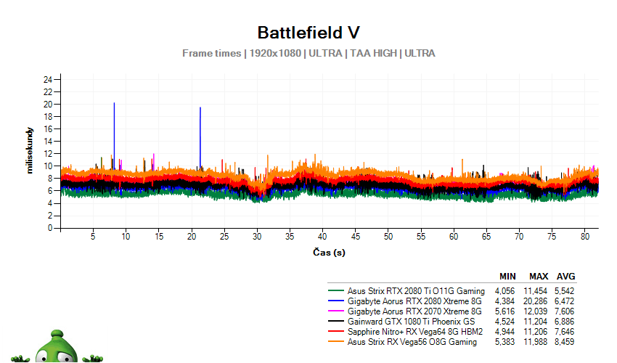Click the MAX column header
Image resolution: width=617 pixels, height=363 pixels.
(539, 277)
